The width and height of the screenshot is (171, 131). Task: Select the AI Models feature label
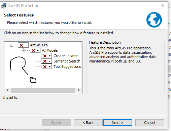tap(50, 50)
